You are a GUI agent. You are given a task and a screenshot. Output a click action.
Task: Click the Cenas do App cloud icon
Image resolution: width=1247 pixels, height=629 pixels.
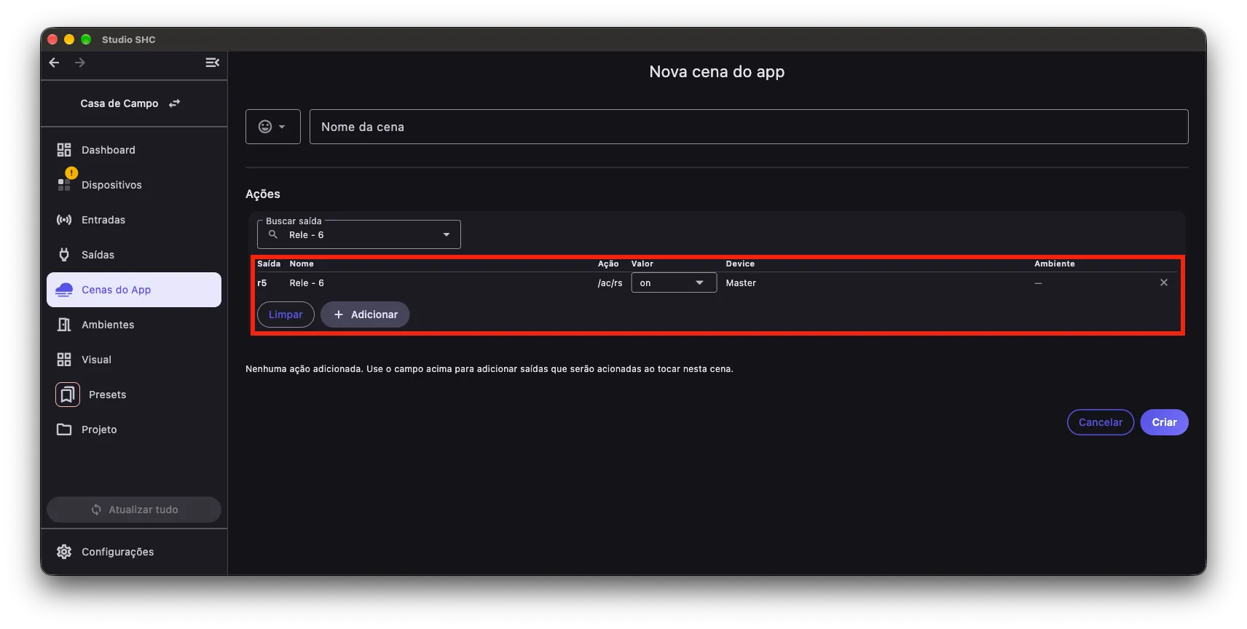pos(64,290)
